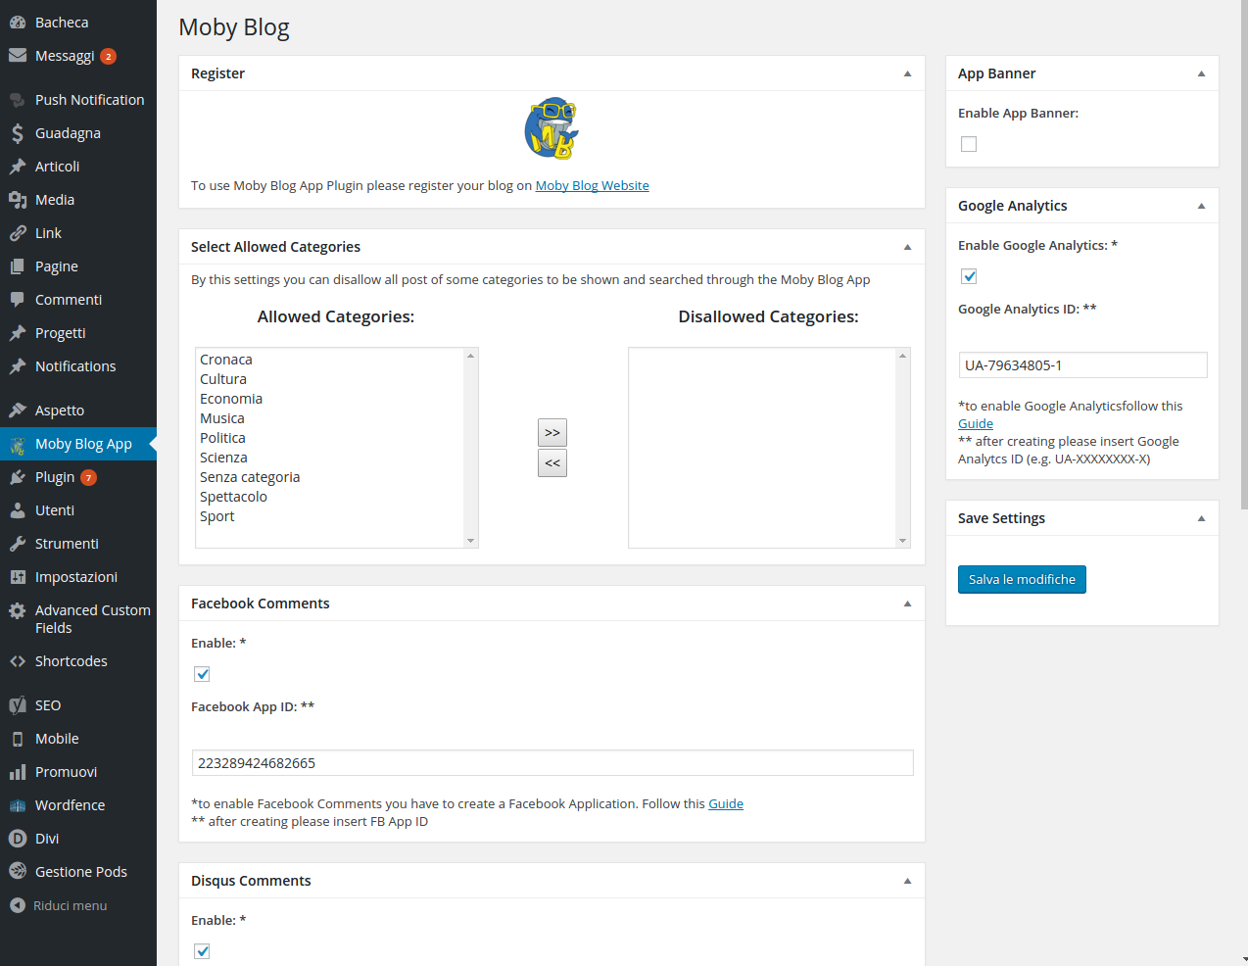Click Disallowed Categories list scroll up arrow
The height and width of the screenshot is (966, 1248).
[903, 355]
